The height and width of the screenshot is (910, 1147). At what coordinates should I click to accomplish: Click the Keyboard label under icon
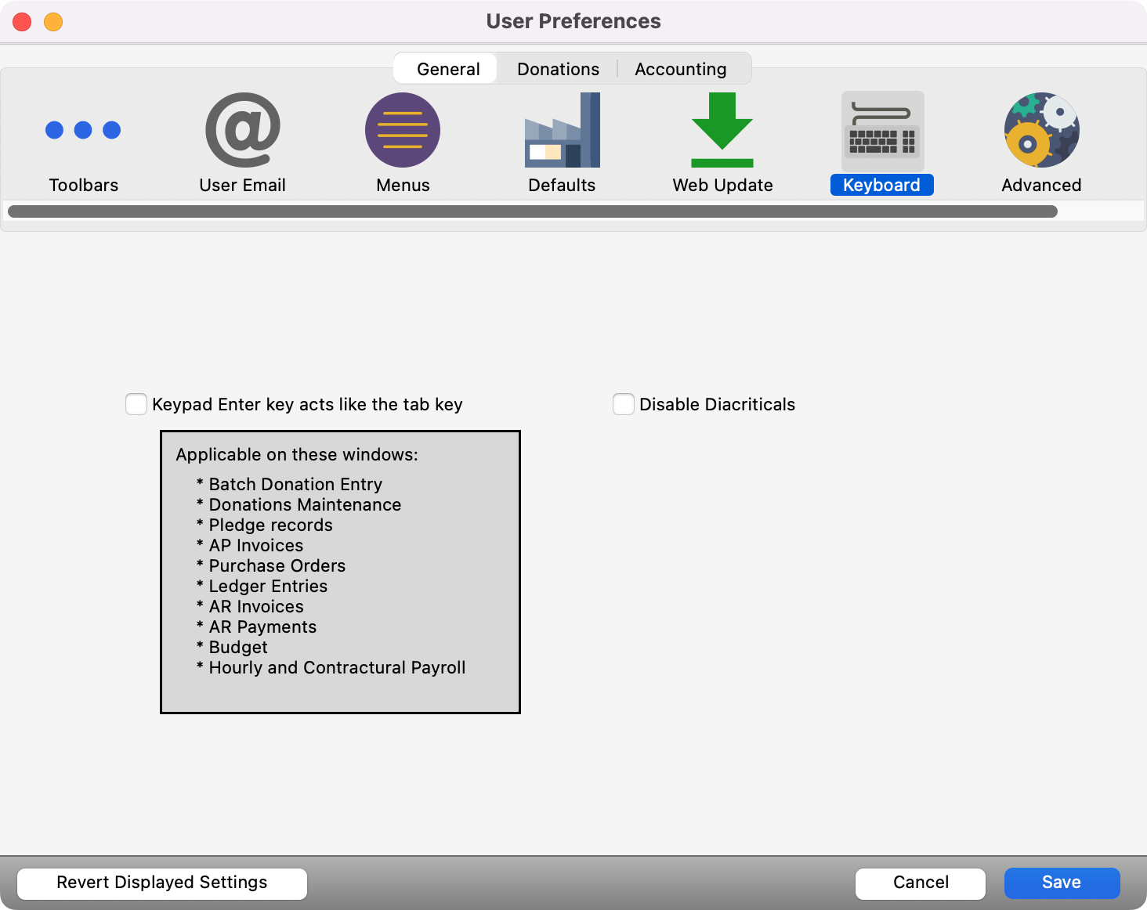pos(881,185)
